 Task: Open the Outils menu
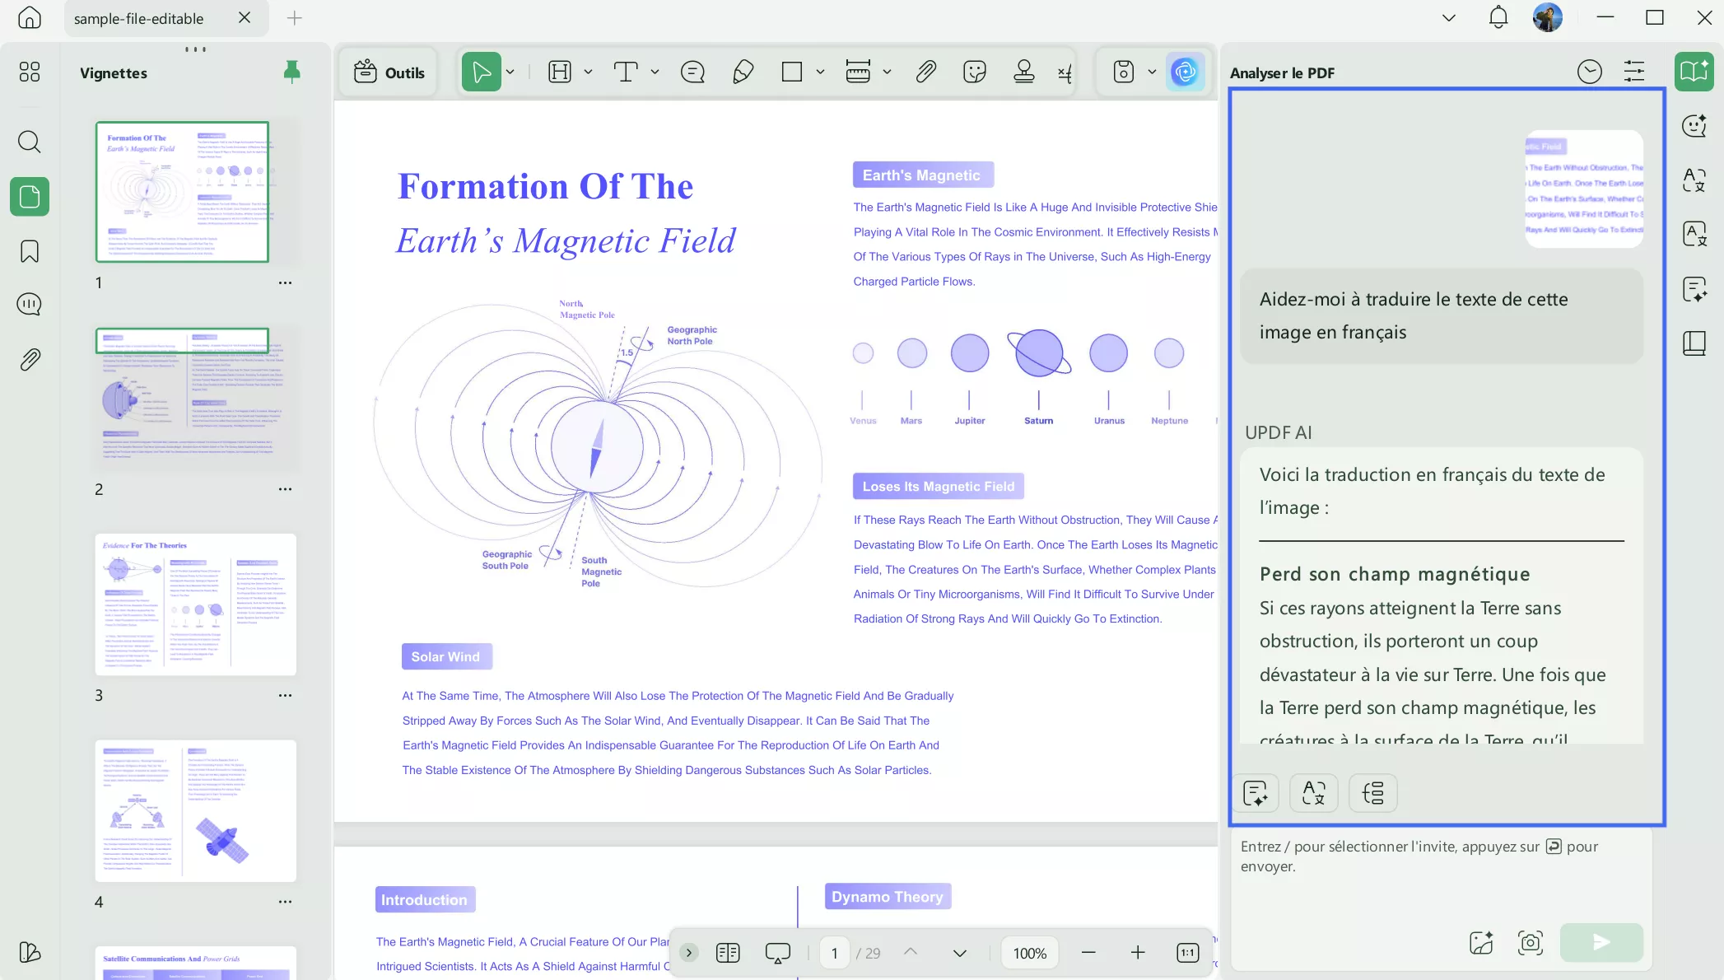pos(389,72)
